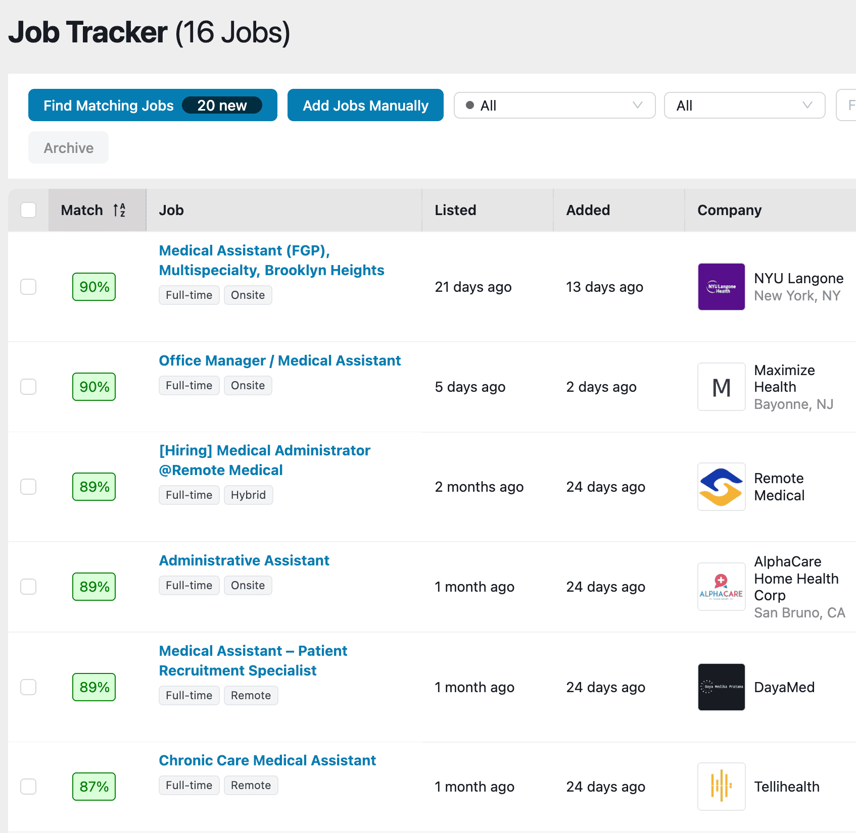
Task: Click Onsite tag on Office Manager job
Action: point(248,386)
